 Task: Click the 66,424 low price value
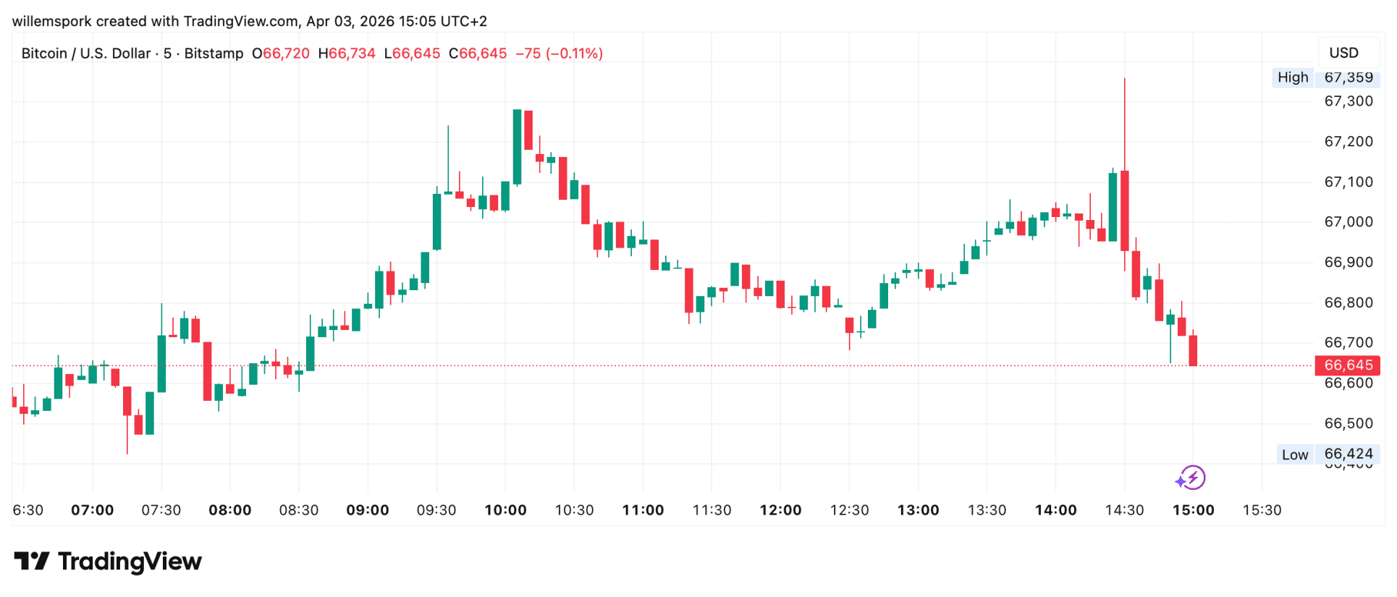(1349, 454)
